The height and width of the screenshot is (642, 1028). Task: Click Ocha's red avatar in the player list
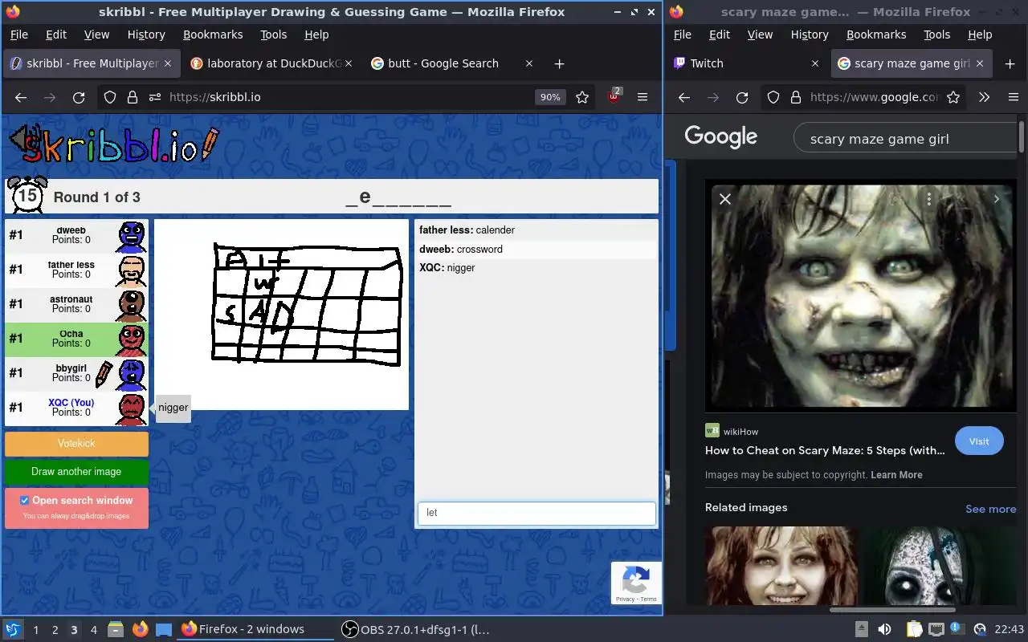point(133,339)
